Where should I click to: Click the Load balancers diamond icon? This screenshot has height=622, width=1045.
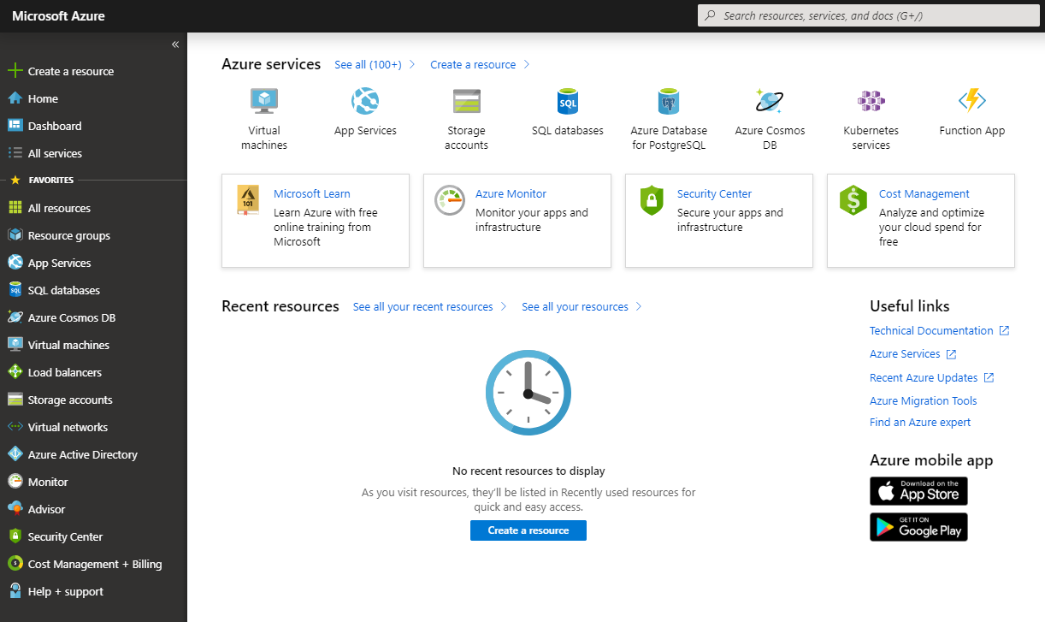[x=15, y=372]
